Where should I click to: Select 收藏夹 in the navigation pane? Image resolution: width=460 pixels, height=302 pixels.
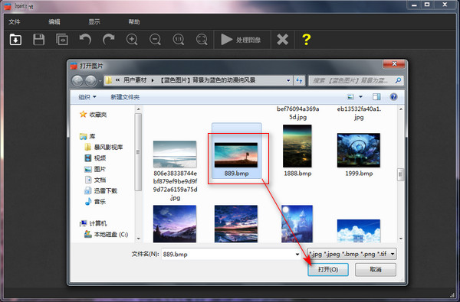point(93,115)
